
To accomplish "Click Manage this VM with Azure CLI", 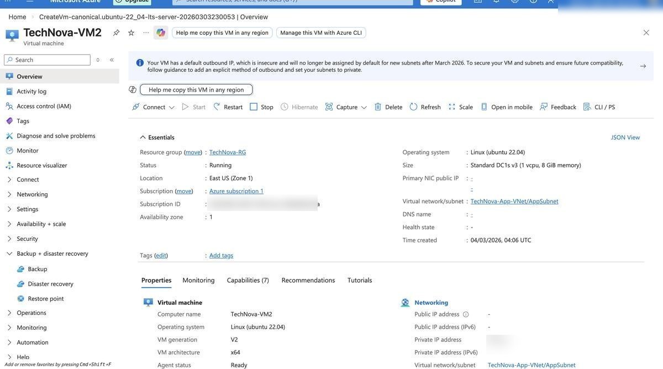I will coord(321,33).
